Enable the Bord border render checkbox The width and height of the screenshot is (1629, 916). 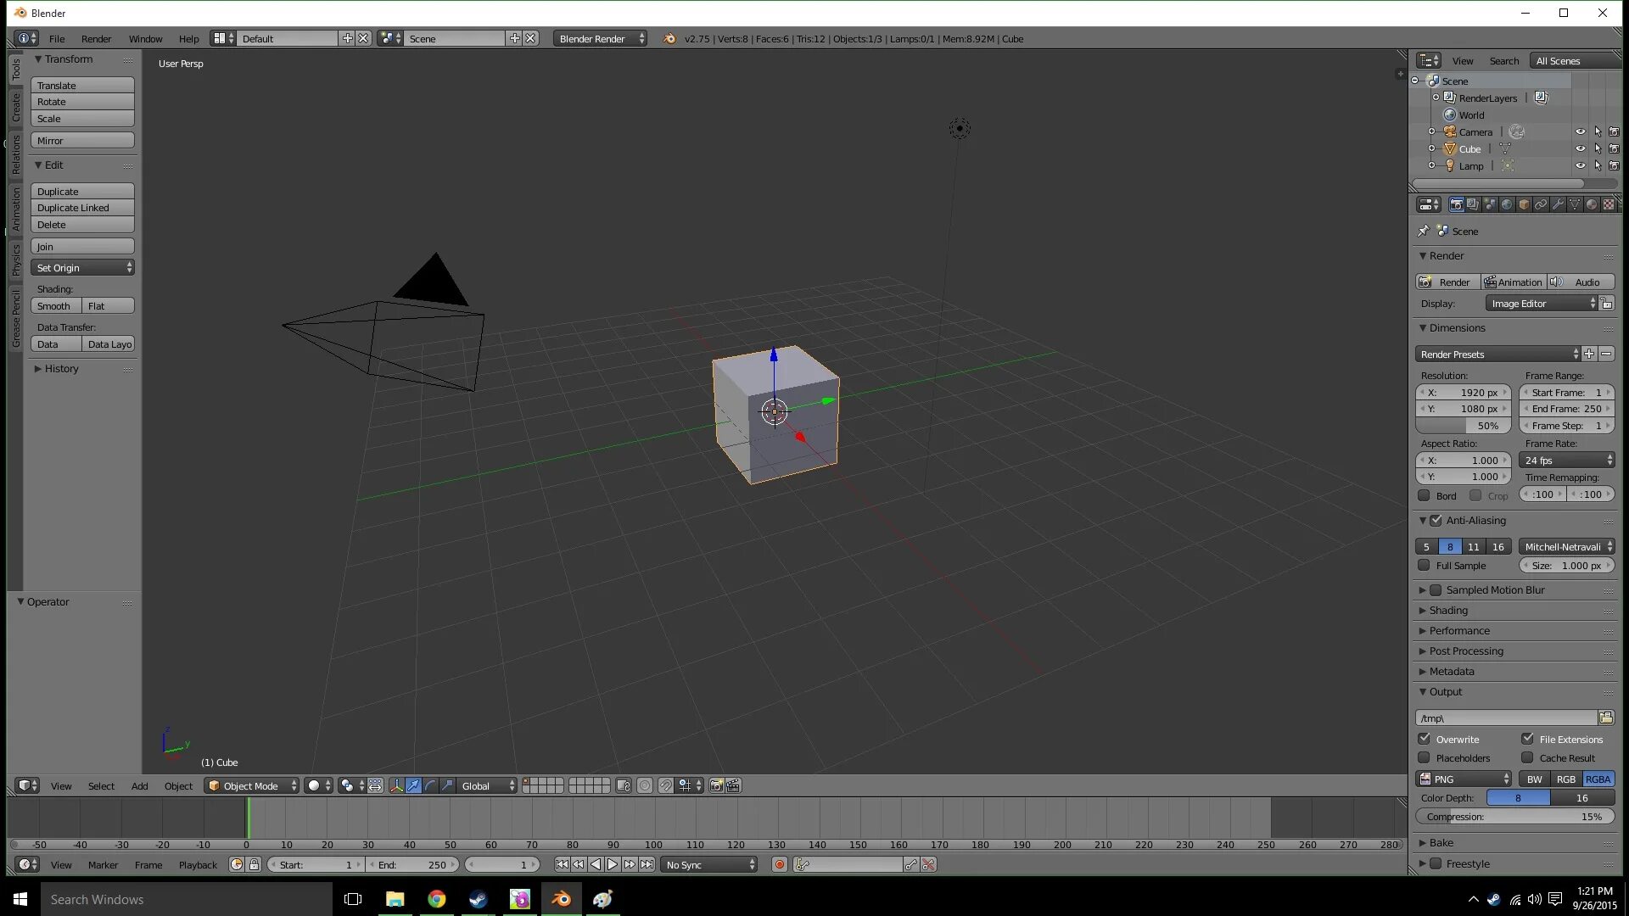1424,495
